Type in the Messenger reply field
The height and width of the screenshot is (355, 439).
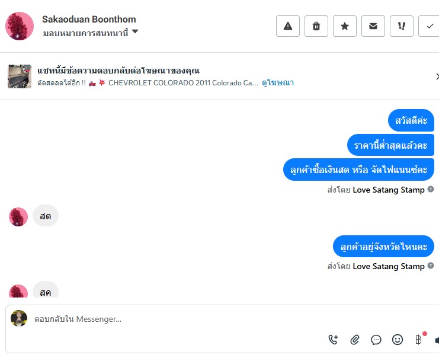(178, 319)
